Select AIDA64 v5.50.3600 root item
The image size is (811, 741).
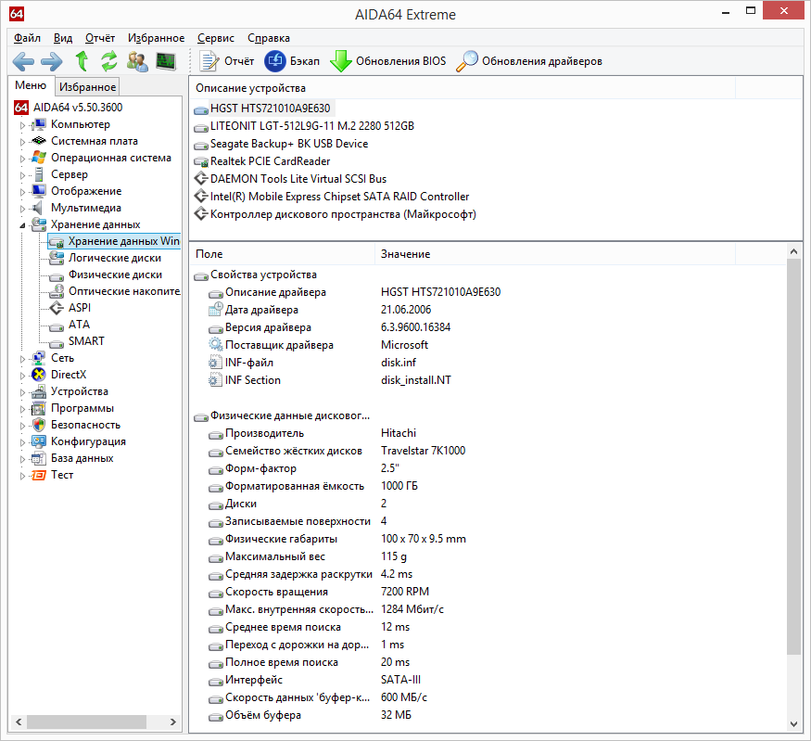[x=78, y=107]
